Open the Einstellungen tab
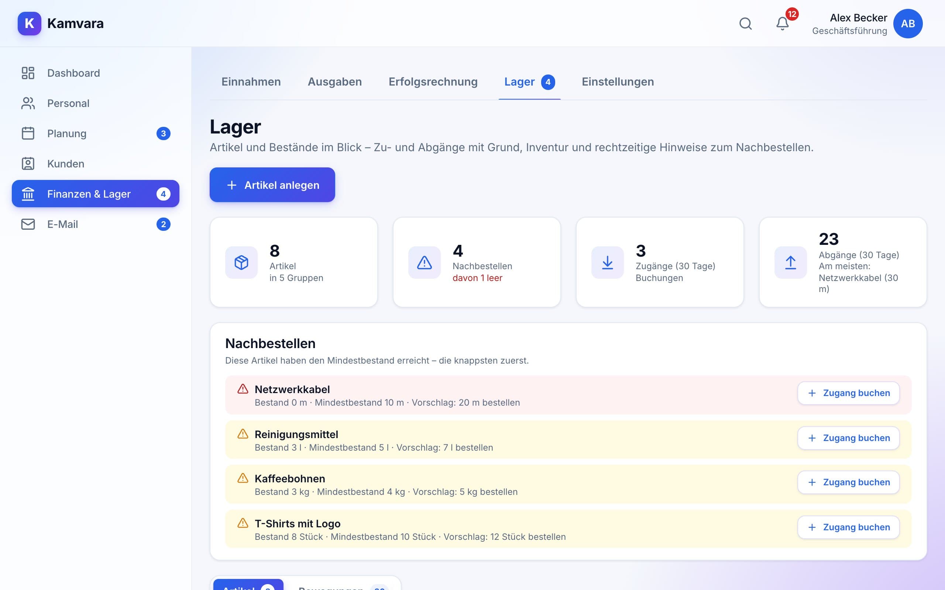 (618, 81)
